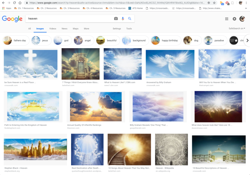Open the Apps shortcut in bookmarks bar
The height and width of the screenshot is (175, 250).
(7, 8)
